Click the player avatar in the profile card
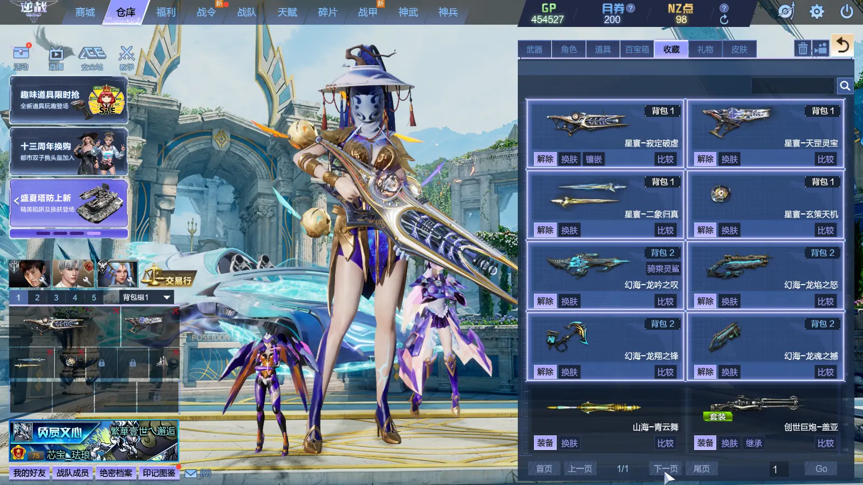863x485 pixels. coord(23,432)
